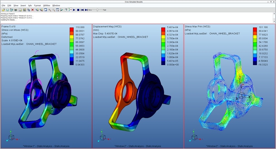This screenshot has height=149, width=276.
Task: Click red swatch in displacement legend
Action: tap(163, 29)
